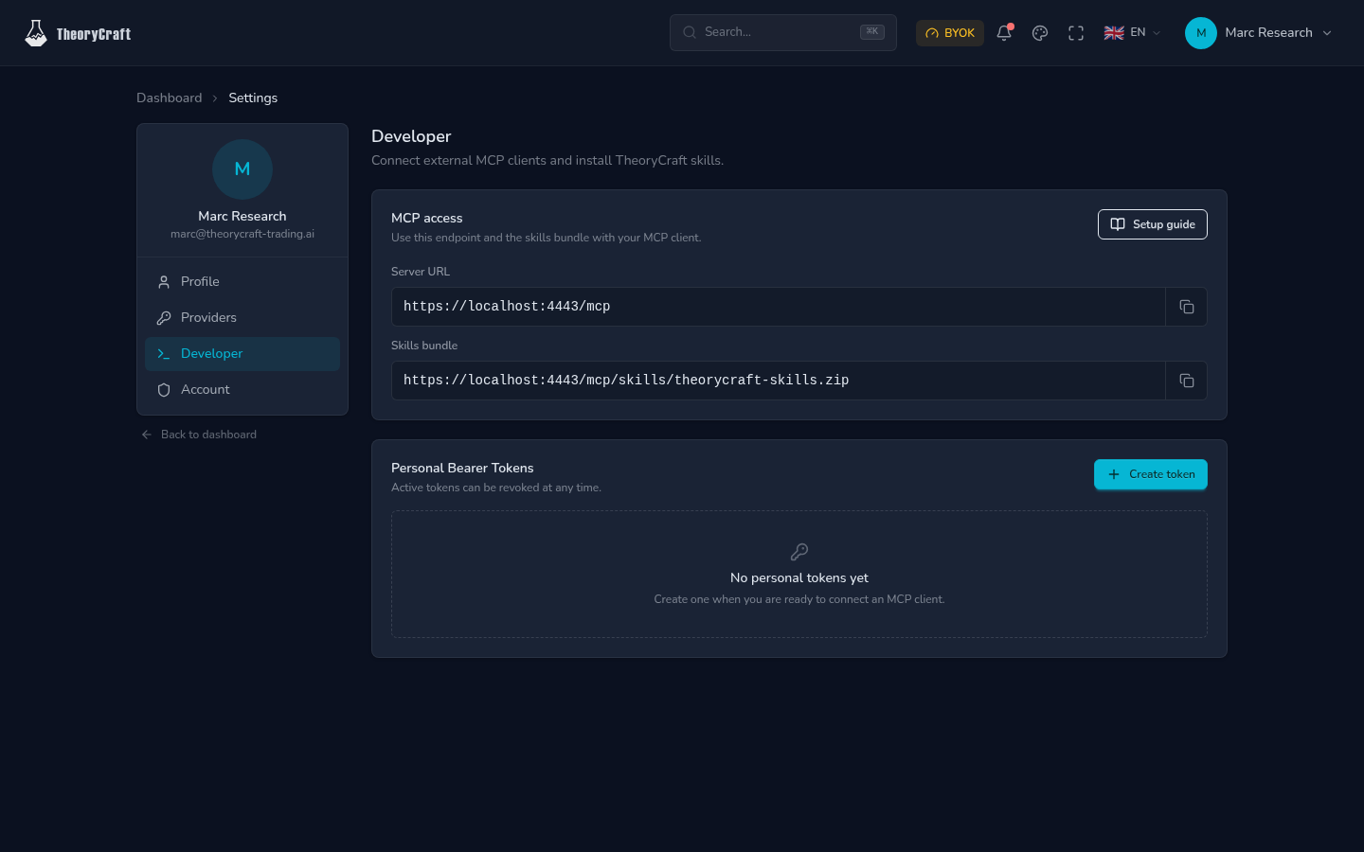Screen dimensions: 1364x852
Task: Click the search shortcut key hint
Action: (872, 32)
